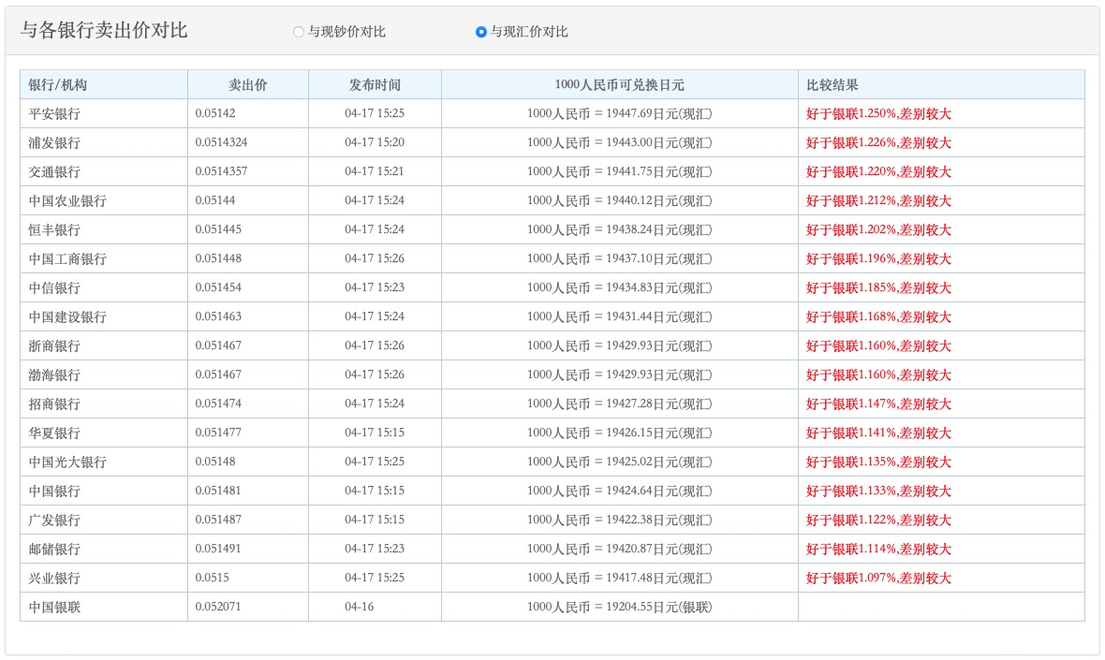Screen dimensions: 1105x660
Task: Click the 19441.75日元 conversion cell
Action: coord(619,171)
